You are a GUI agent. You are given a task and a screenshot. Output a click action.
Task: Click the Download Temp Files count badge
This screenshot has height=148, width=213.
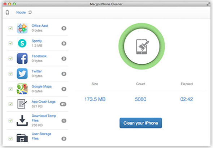tap(64, 121)
